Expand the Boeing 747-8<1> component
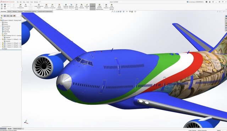Screen dimensions: 227x131 [x=1, y=35]
